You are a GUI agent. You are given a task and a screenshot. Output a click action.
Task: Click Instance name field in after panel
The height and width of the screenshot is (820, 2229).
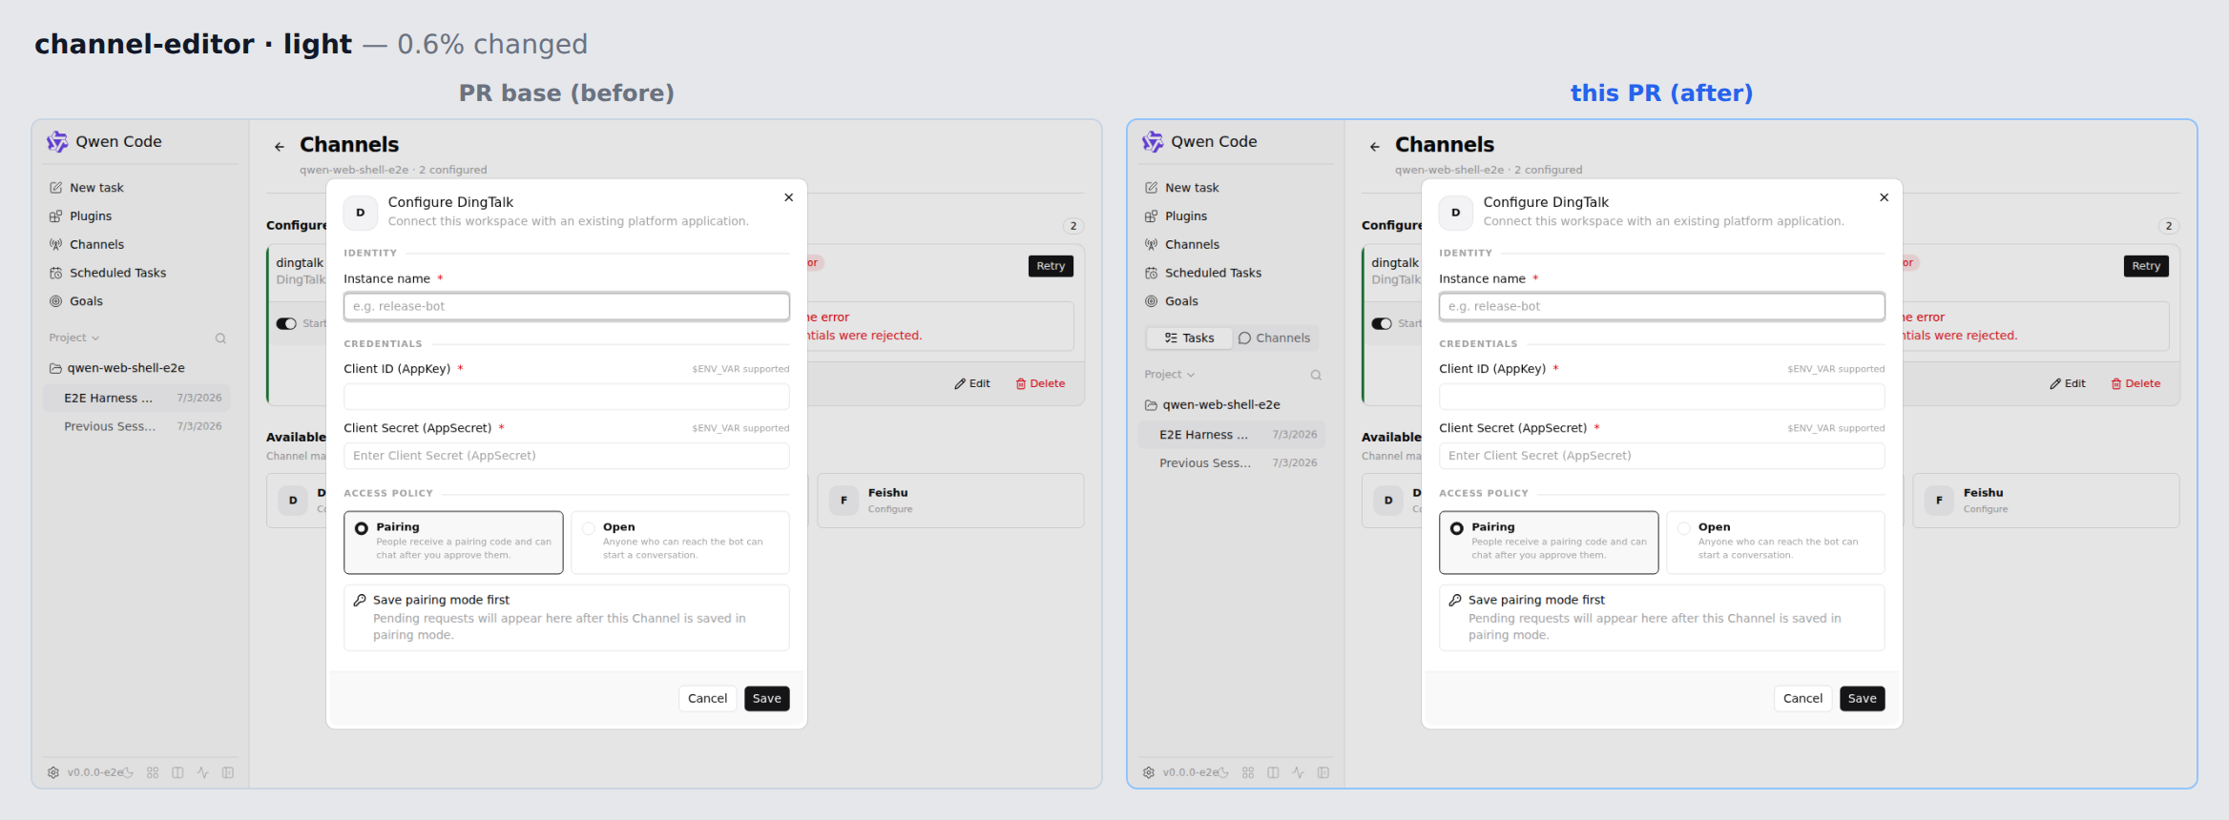pos(1662,307)
